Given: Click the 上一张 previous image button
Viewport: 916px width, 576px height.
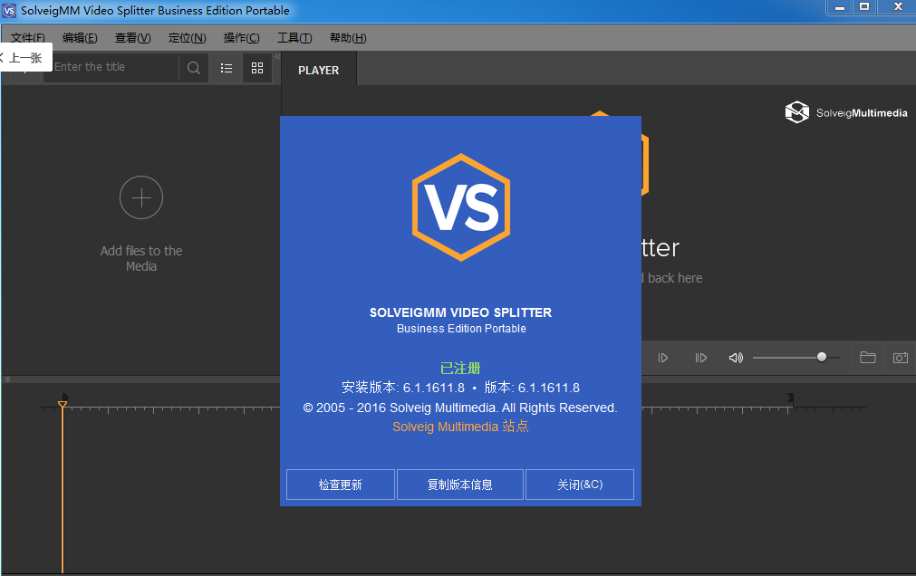Looking at the screenshot, I should coord(25,57).
